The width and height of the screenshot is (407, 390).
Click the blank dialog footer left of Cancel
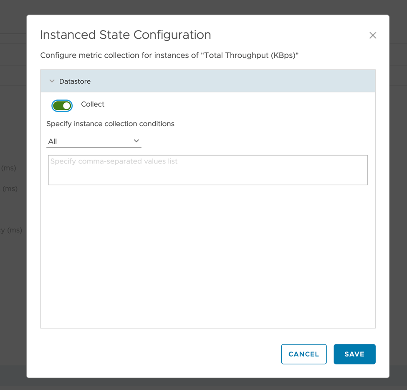click(x=154, y=354)
